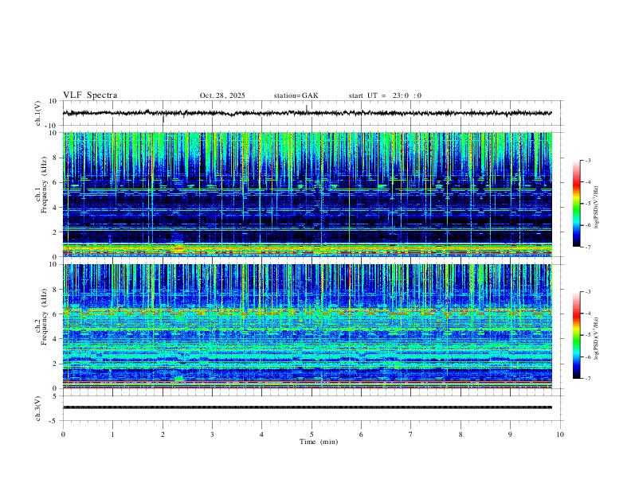Screen dimensions: 631x487
Task: Click the '-3' tick on ch.1 colorbar
Action: click(587, 160)
